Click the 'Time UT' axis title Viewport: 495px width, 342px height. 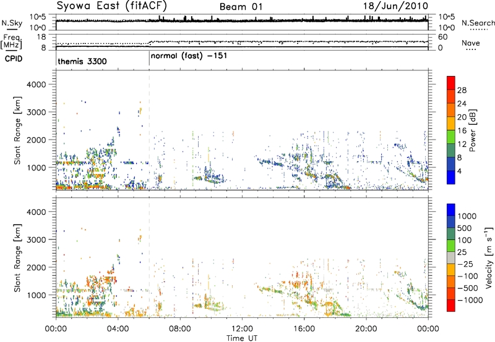point(242,338)
